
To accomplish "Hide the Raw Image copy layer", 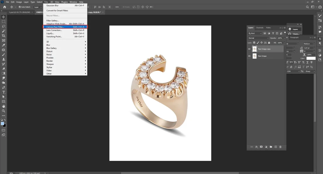I will [x=249, y=49].
